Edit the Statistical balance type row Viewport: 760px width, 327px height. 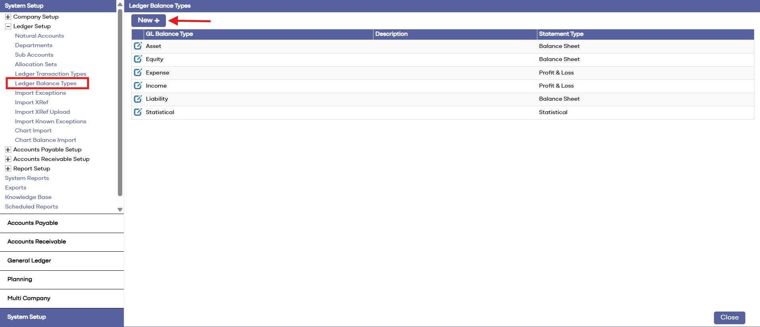[x=138, y=112]
